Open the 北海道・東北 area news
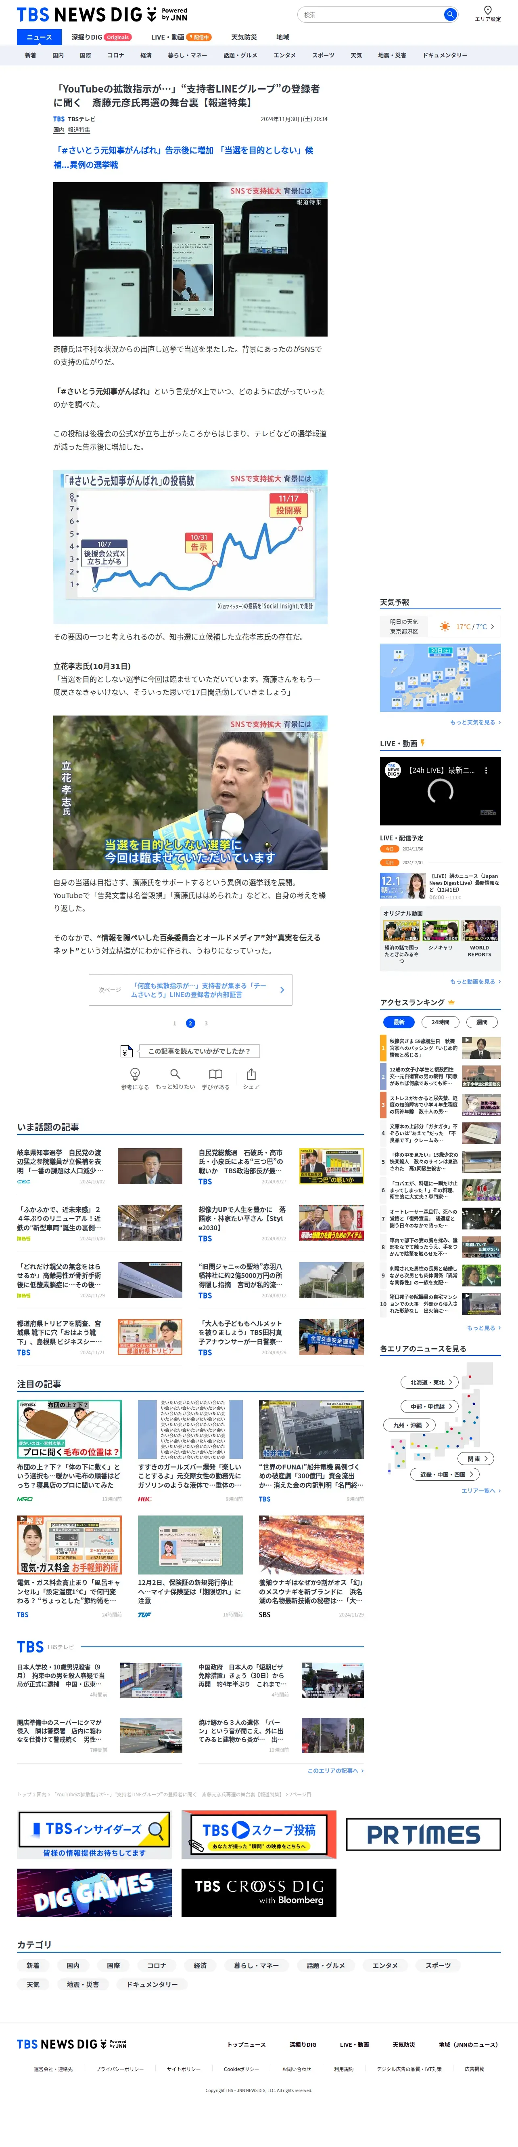This screenshot has height=2147, width=518. point(430,1382)
